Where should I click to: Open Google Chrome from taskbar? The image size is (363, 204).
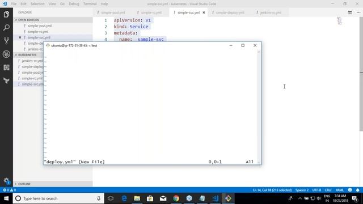click(176, 198)
